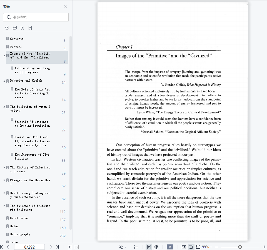Click the magnifier search icon
The image size is (267, 250).
(x=9, y=17)
